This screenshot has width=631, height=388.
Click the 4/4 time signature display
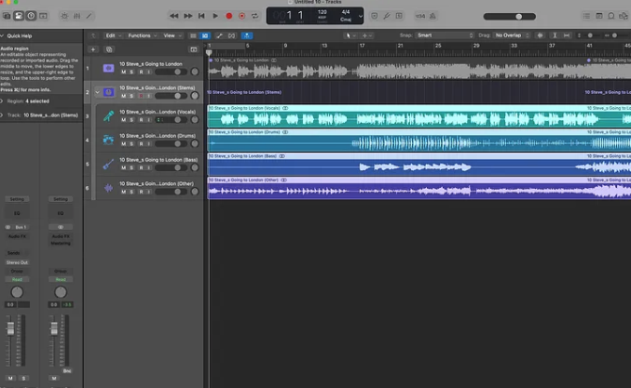[x=346, y=12]
